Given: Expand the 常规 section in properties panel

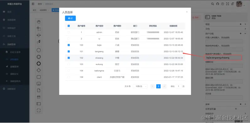Looking at the screenshot, I should click(x=226, y=24).
